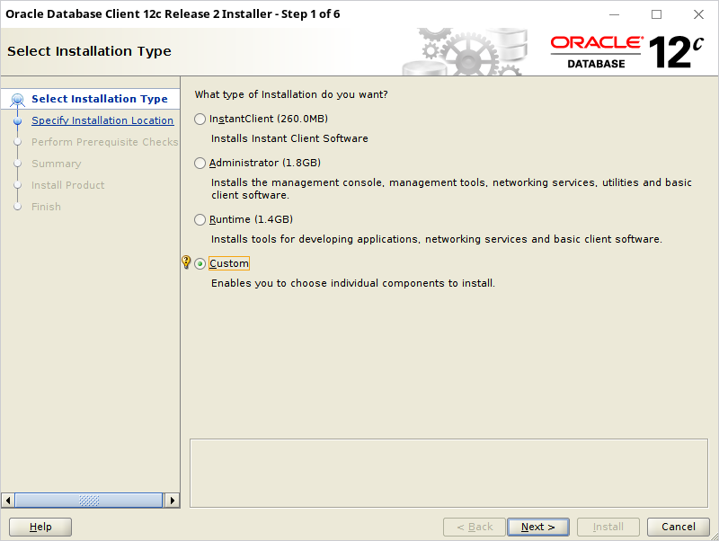Click the gears banner graphic in header
The image size is (719, 541).
(x=465, y=52)
